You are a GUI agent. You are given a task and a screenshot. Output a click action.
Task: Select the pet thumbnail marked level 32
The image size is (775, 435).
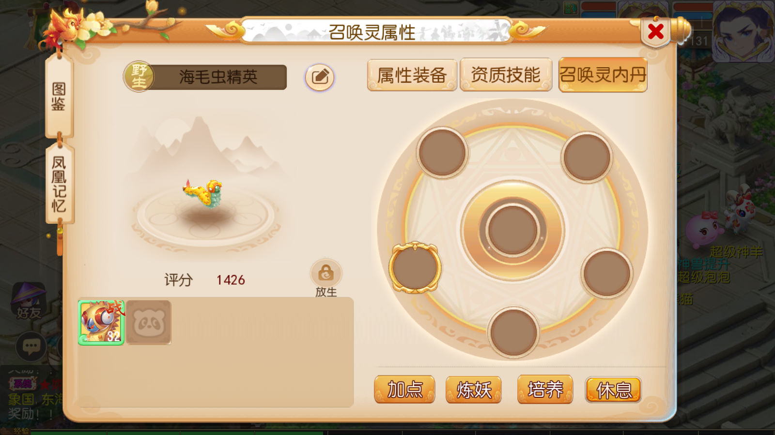click(101, 322)
